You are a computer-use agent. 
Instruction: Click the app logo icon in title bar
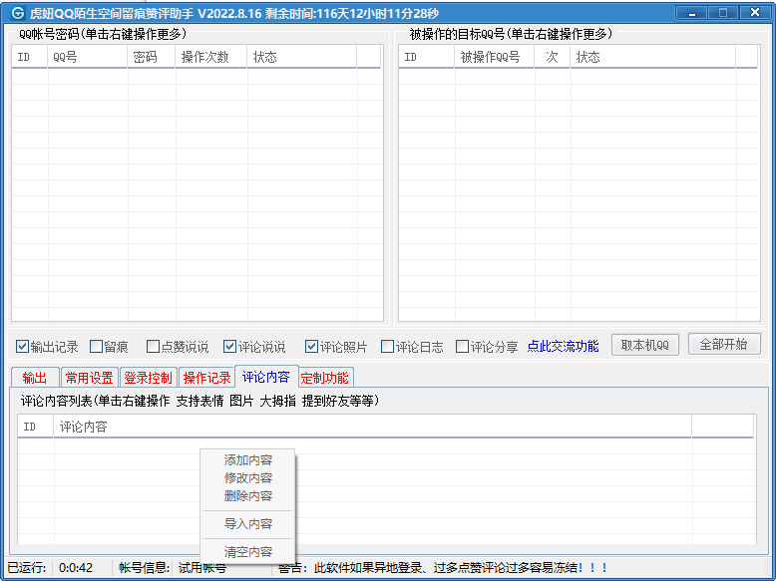coord(18,13)
